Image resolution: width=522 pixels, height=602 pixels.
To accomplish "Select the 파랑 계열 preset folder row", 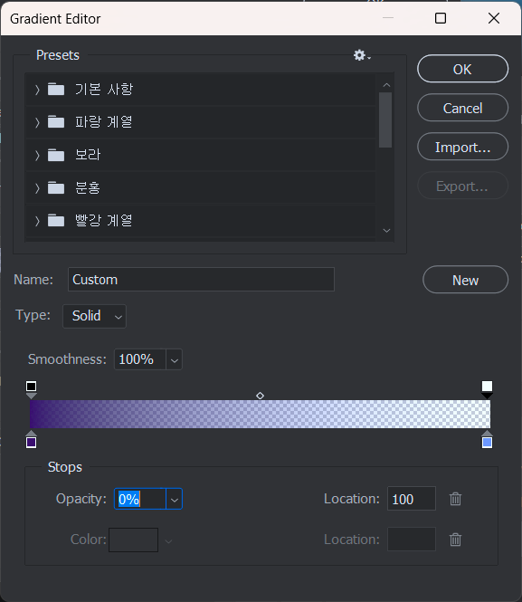I will [x=200, y=122].
